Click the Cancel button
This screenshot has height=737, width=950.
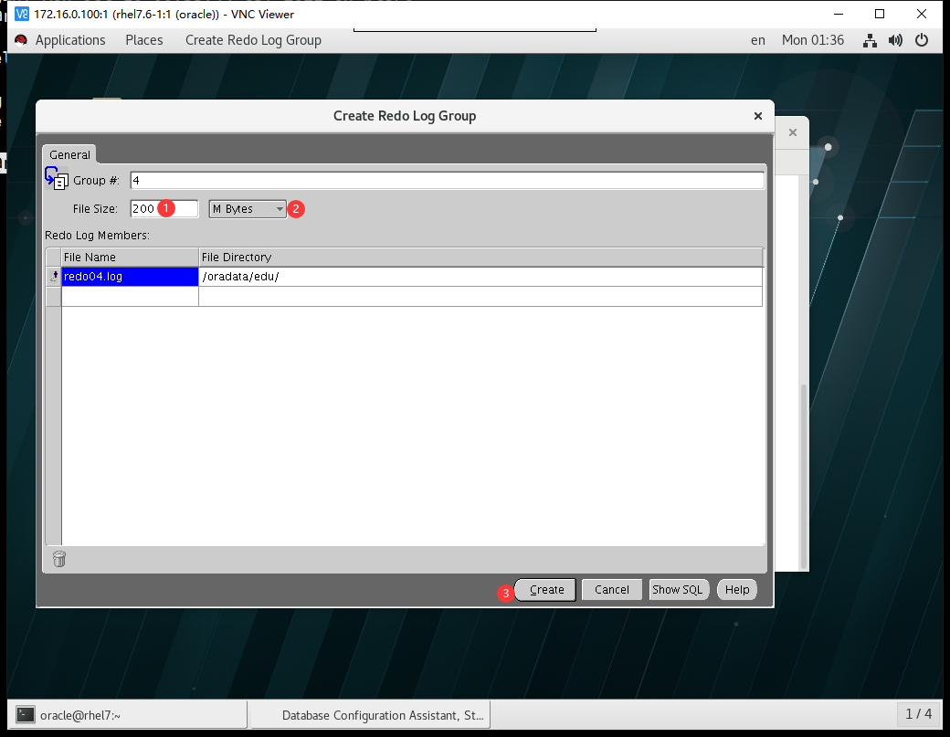(612, 590)
